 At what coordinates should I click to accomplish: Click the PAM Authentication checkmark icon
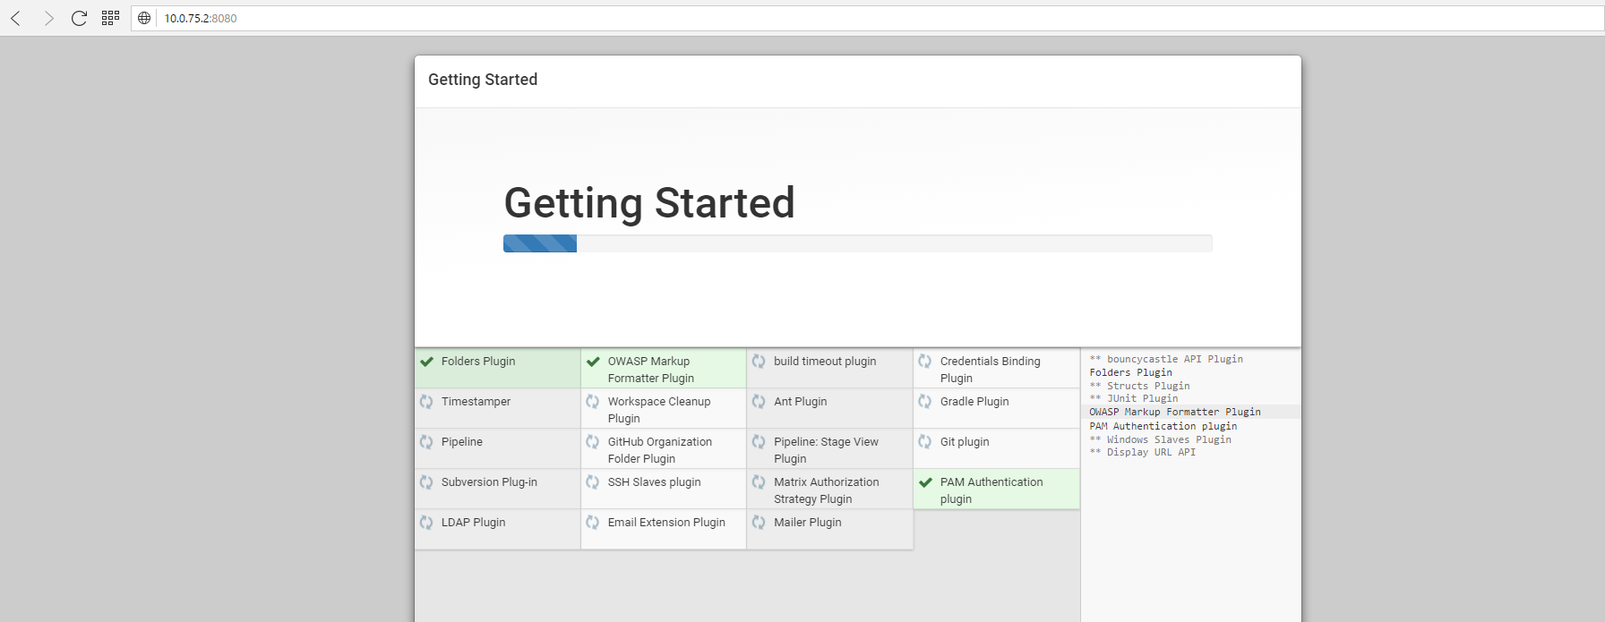click(925, 482)
